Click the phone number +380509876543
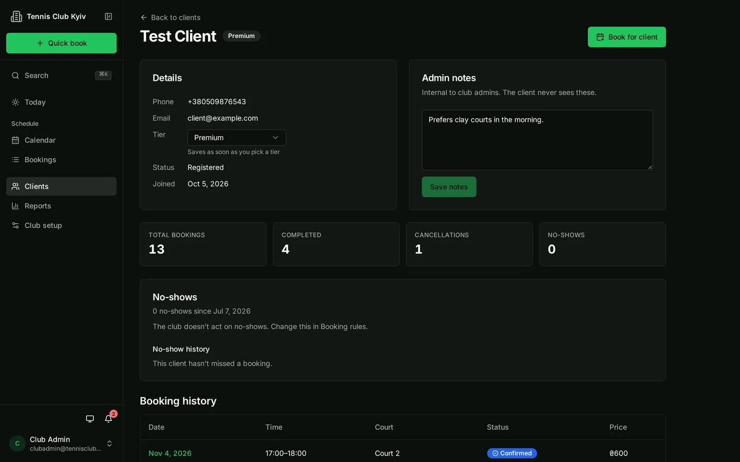Image resolution: width=740 pixels, height=462 pixels. click(216, 102)
